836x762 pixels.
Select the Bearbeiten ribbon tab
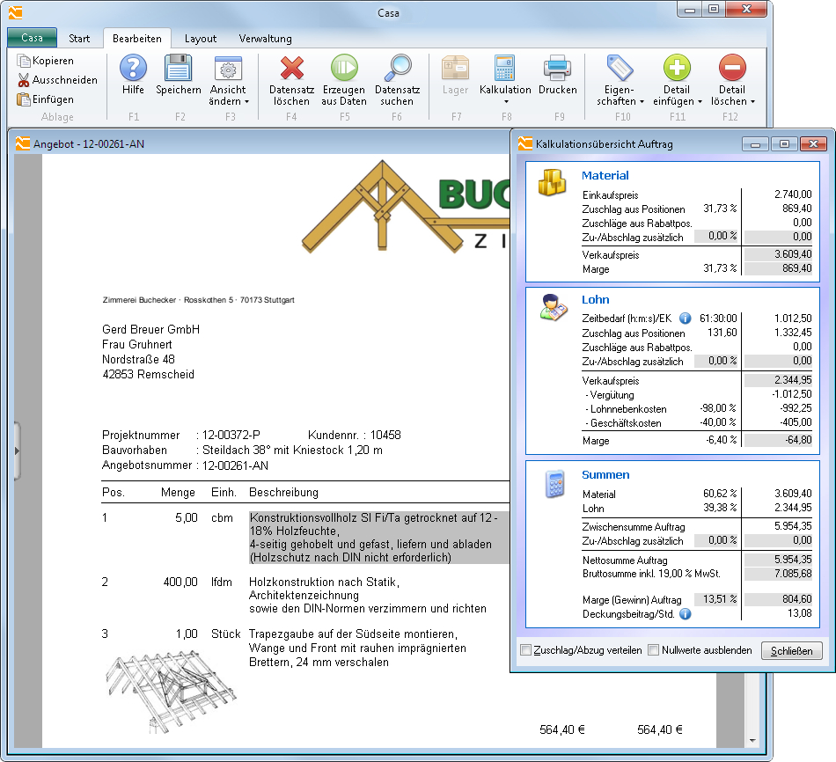[137, 39]
